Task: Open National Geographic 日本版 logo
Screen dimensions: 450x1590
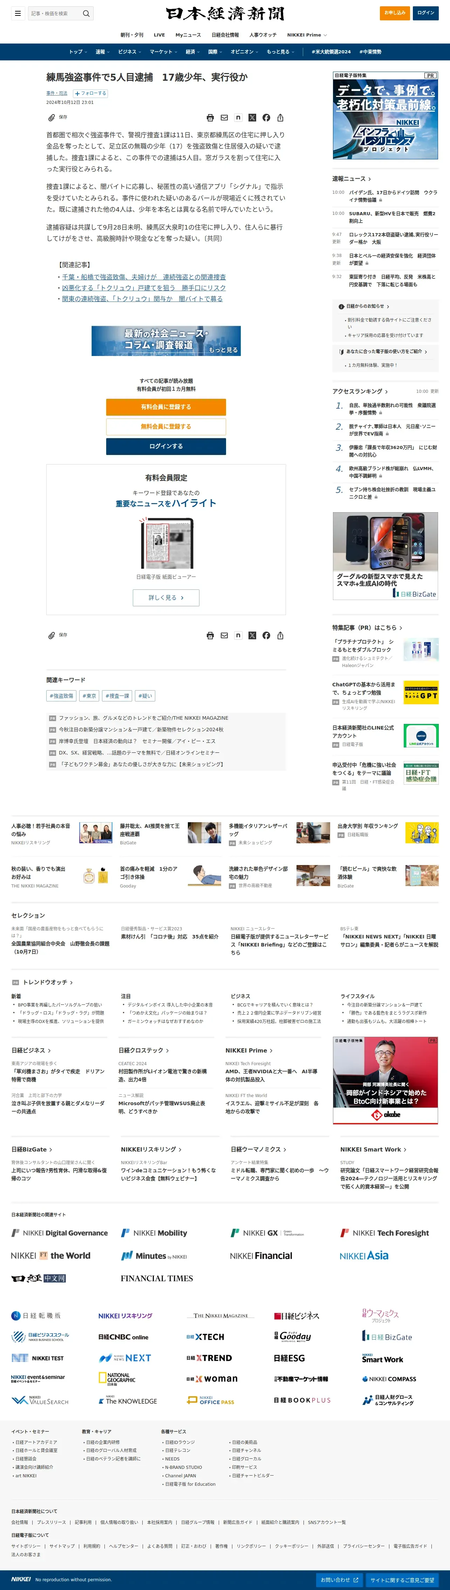Action: (x=116, y=1379)
